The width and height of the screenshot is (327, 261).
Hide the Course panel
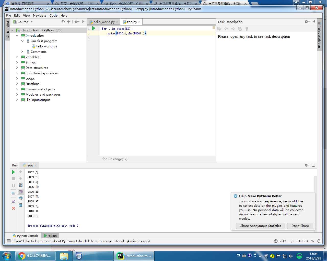[83, 22]
